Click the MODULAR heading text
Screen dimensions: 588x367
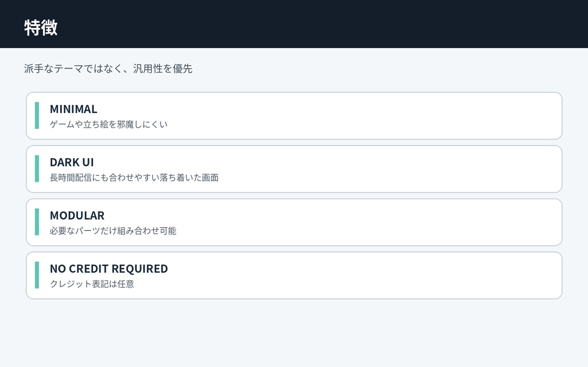pos(77,216)
